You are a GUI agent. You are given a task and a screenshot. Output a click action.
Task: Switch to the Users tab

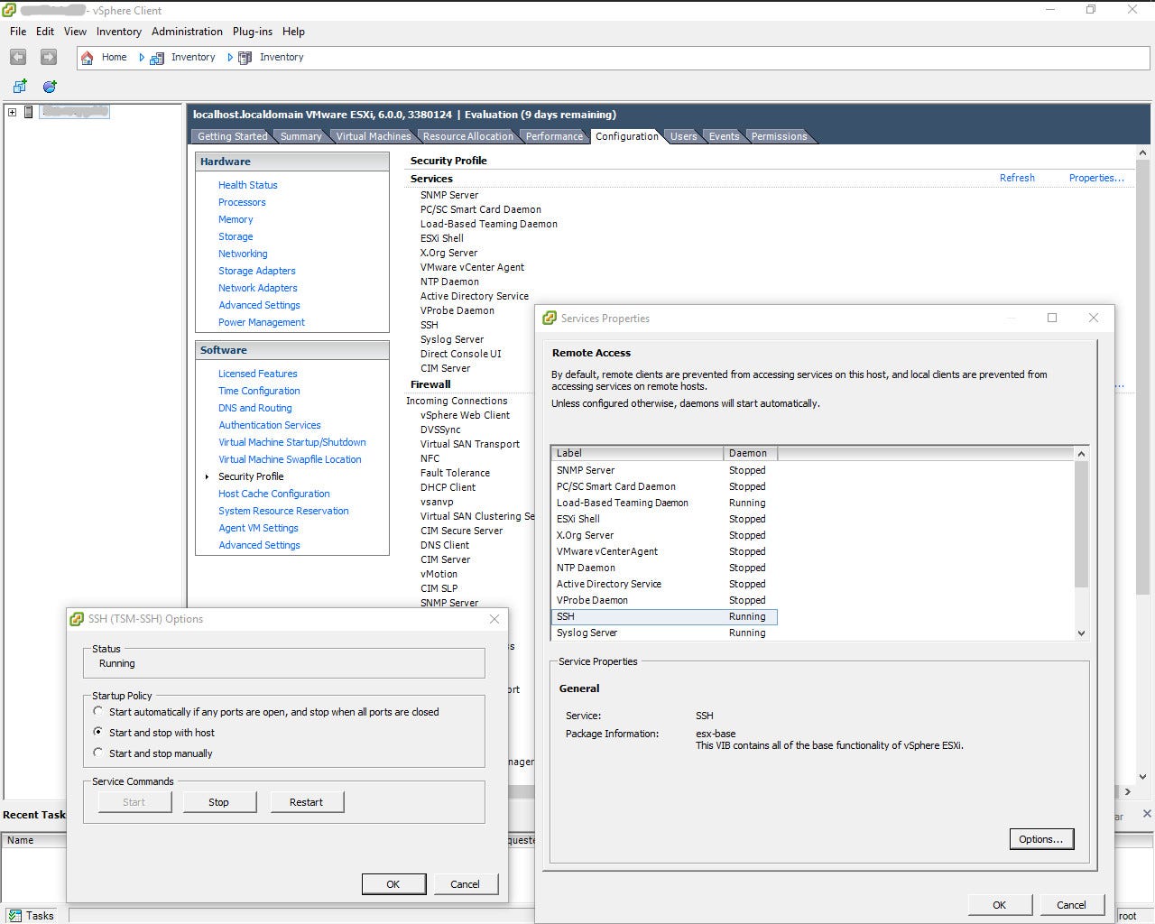(683, 136)
